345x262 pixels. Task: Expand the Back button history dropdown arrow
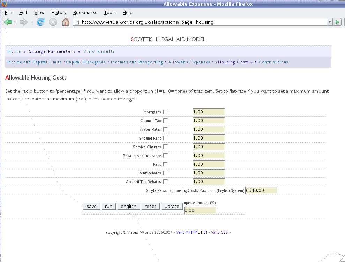click(x=16, y=22)
